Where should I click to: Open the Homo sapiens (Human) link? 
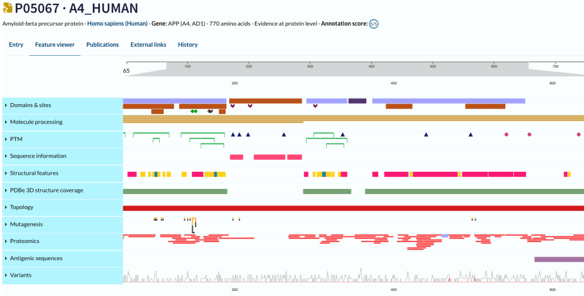117,24
